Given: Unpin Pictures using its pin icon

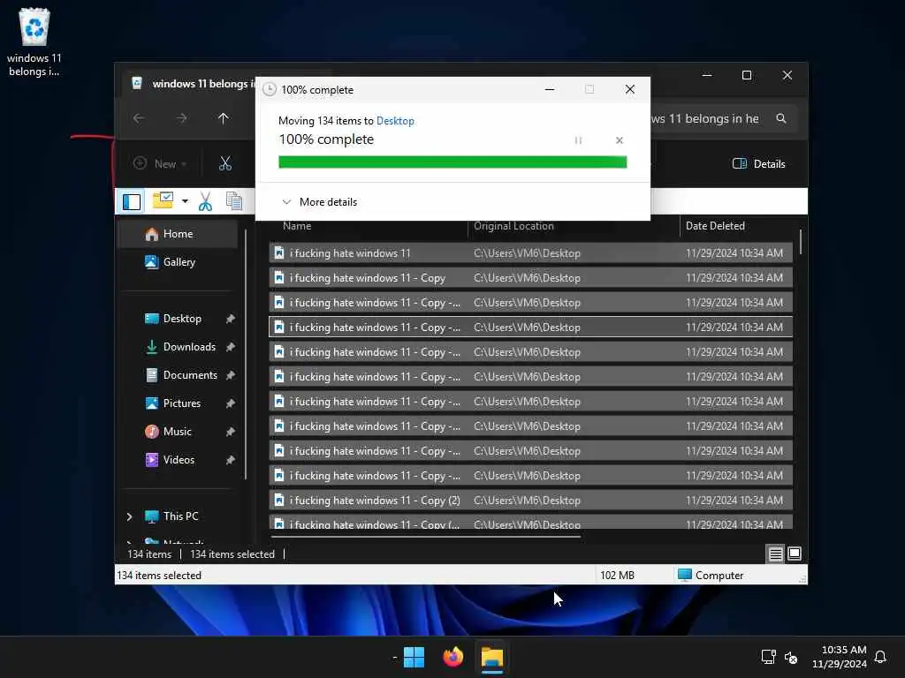Looking at the screenshot, I should [x=231, y=403].
